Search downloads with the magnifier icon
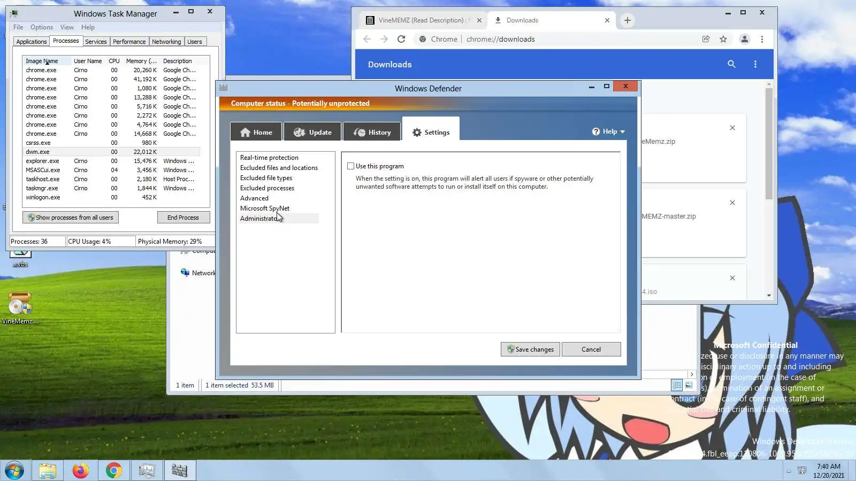 731,64
